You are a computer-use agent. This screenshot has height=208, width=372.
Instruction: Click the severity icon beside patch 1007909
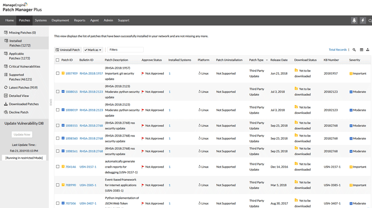pos(63,73)
